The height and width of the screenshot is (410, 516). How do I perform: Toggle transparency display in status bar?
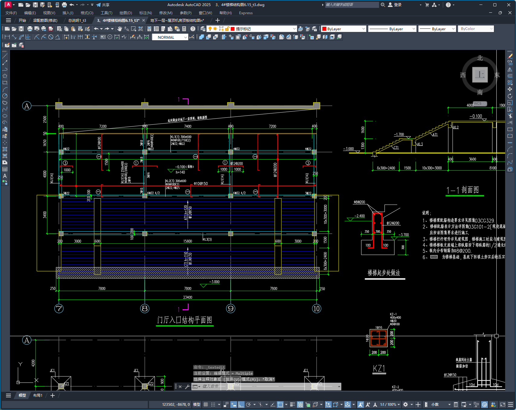(300, 405)
